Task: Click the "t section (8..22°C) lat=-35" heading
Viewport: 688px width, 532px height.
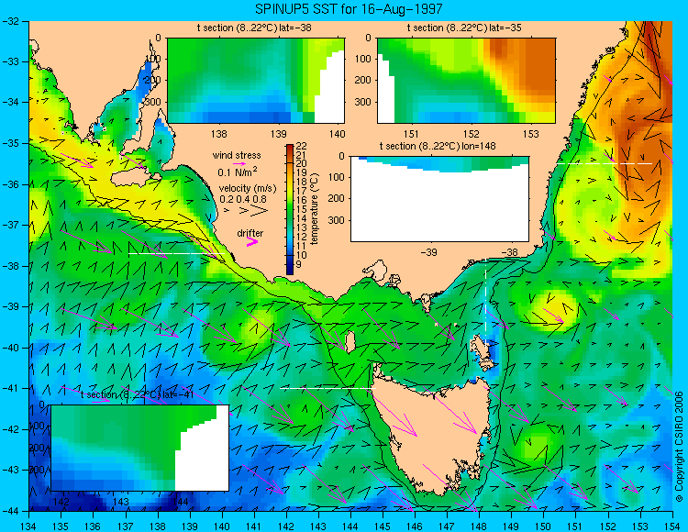Action: (x=464, y=28)
